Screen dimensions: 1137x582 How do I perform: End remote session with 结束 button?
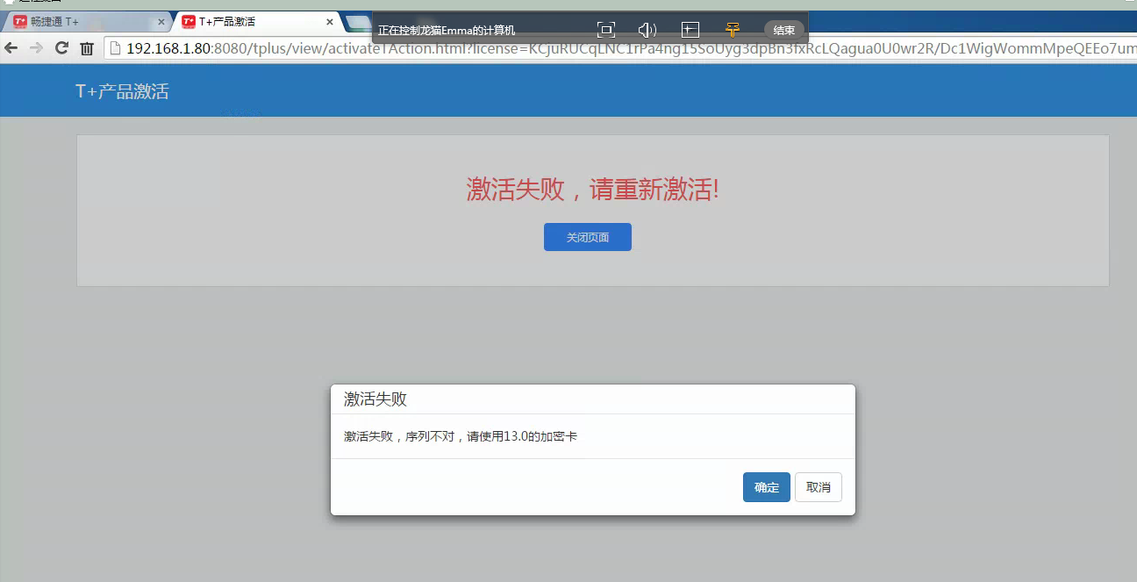(x=784, y=30)
